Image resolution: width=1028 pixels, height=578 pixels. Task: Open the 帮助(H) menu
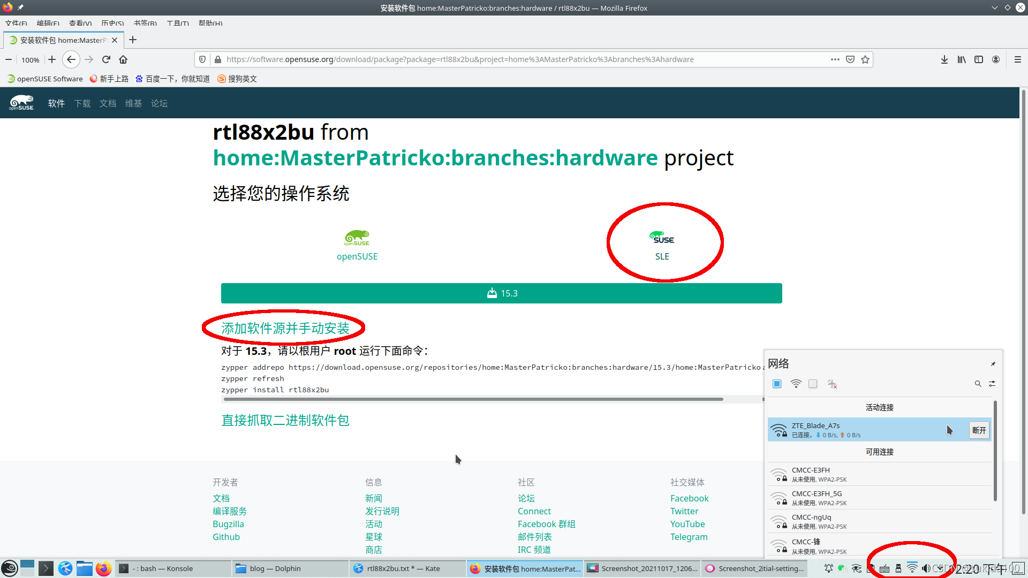point(210,23)
